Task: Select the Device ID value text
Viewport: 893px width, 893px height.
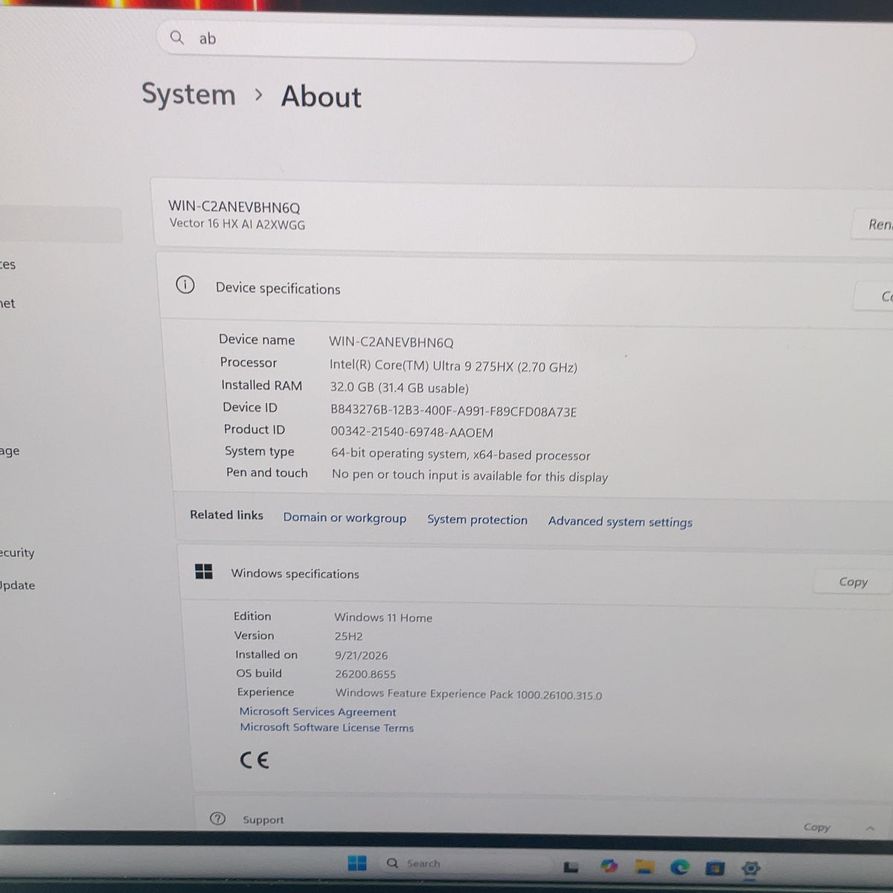Action: tap(453, 411)
